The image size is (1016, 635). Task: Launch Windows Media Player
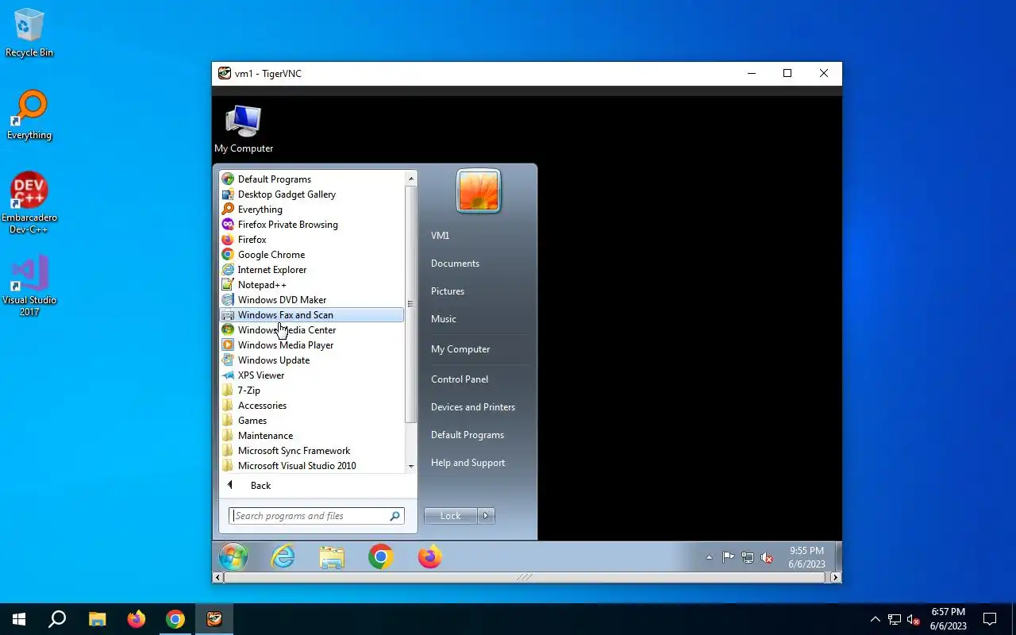pyautogui.click(x=312, y=345)
